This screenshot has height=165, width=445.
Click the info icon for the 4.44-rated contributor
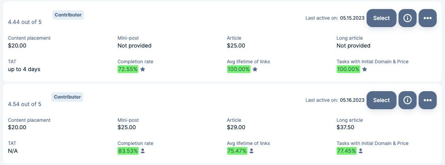tap(407, 18)
